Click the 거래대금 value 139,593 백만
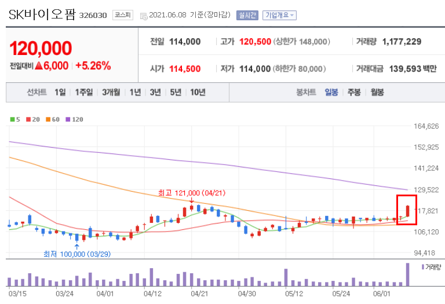The height and width of the screenshot is (304, 445). point(413,69)
